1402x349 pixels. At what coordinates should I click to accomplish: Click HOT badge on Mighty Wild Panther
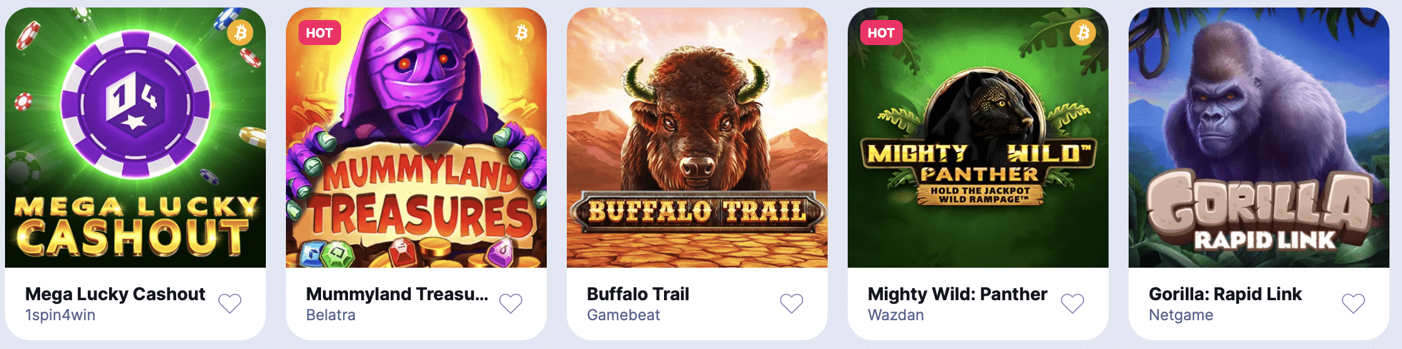881,33
